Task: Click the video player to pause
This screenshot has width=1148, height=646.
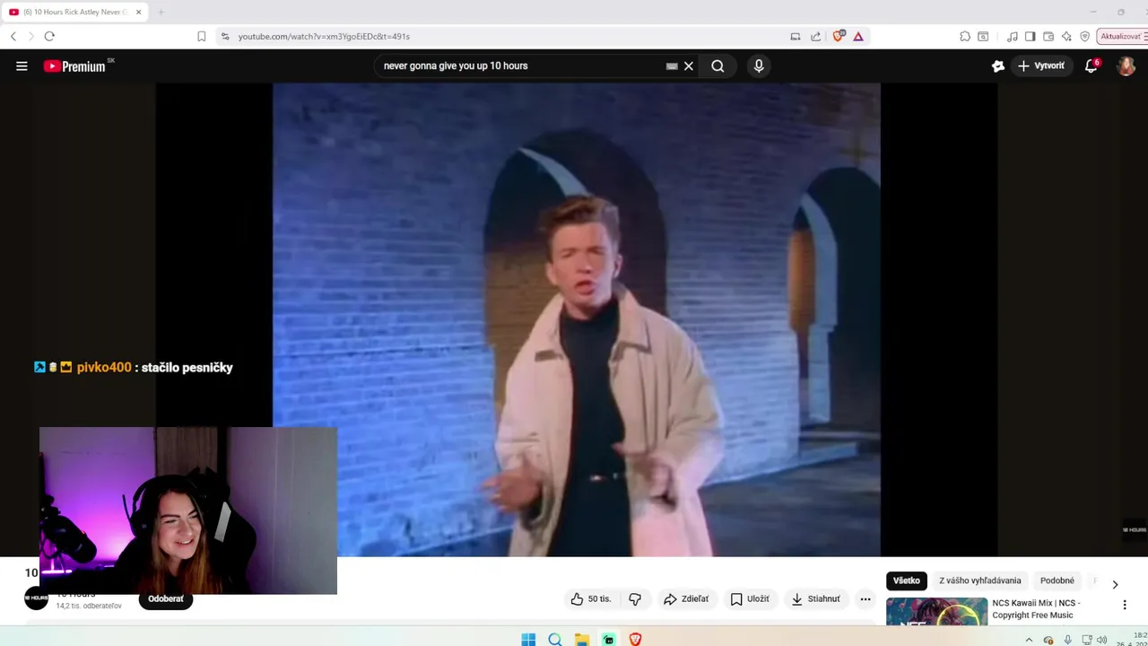Action: tap(577, 319)
